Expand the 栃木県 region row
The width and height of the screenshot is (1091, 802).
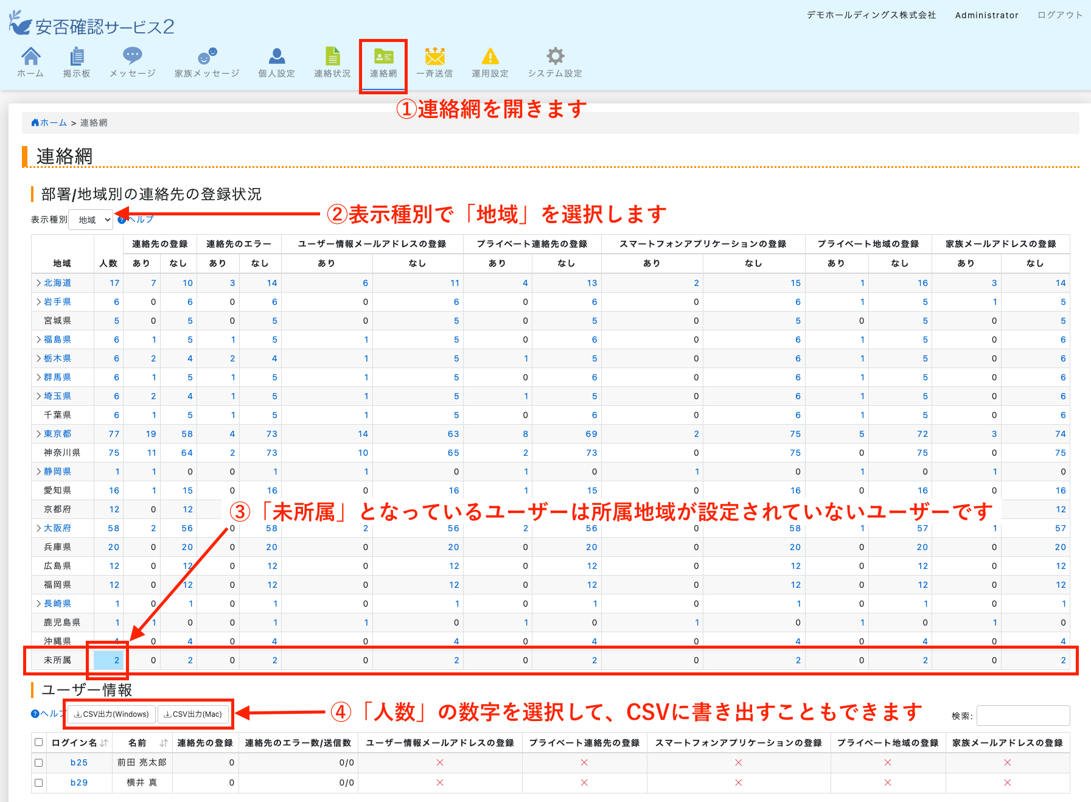click(x=39, y=358)
